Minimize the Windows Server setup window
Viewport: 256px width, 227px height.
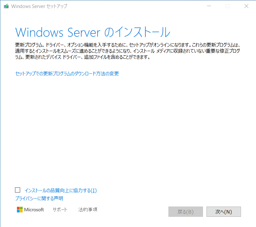209,6
